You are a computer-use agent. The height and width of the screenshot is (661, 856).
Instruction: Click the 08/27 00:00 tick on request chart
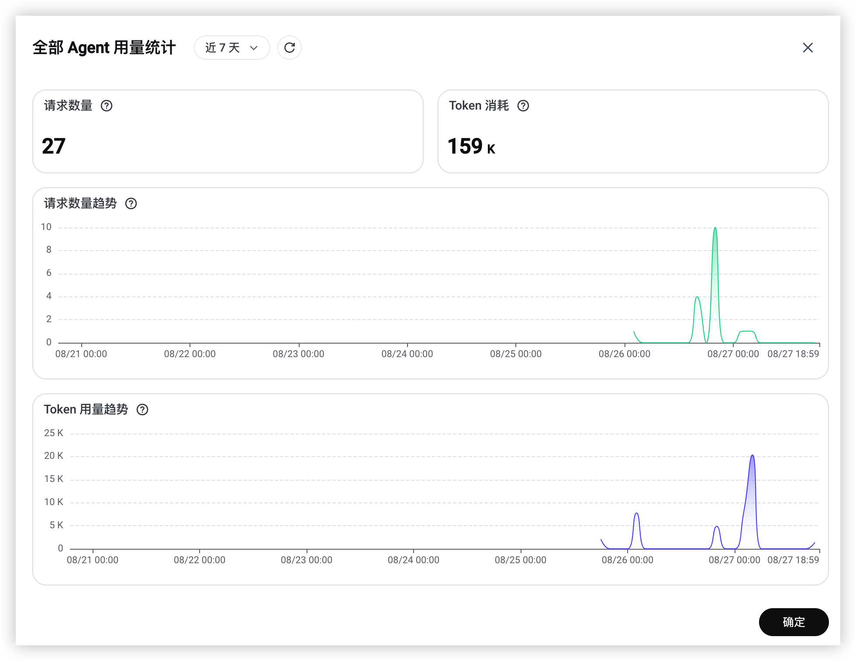point(733,354)
